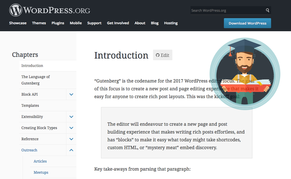Go to the Plugins page
291x179 pixels.
58,23
